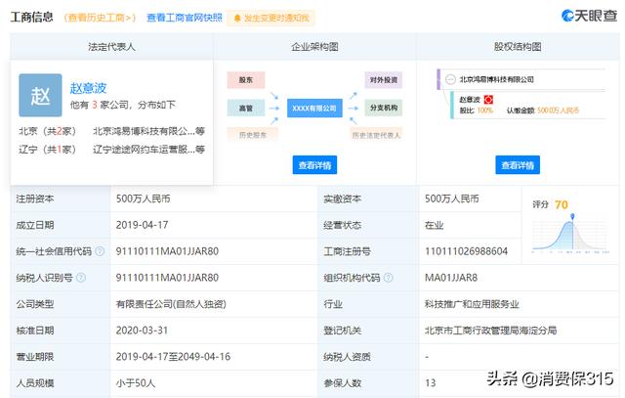Viewport: 625px width, 398px height.
Task: Click the 赵 avatar tile
Action: click(40, 96)
